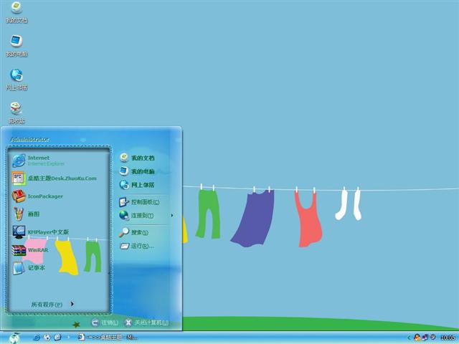This screenshot has height=344, width=459.
Task: Launch KMPlayer中文版
Action: [59, 231]
